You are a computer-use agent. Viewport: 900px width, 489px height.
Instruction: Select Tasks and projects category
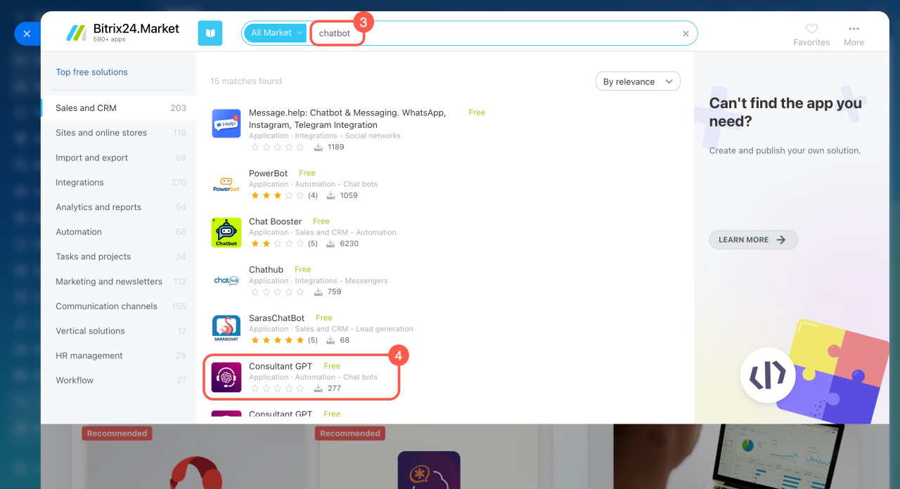(119, 256)
